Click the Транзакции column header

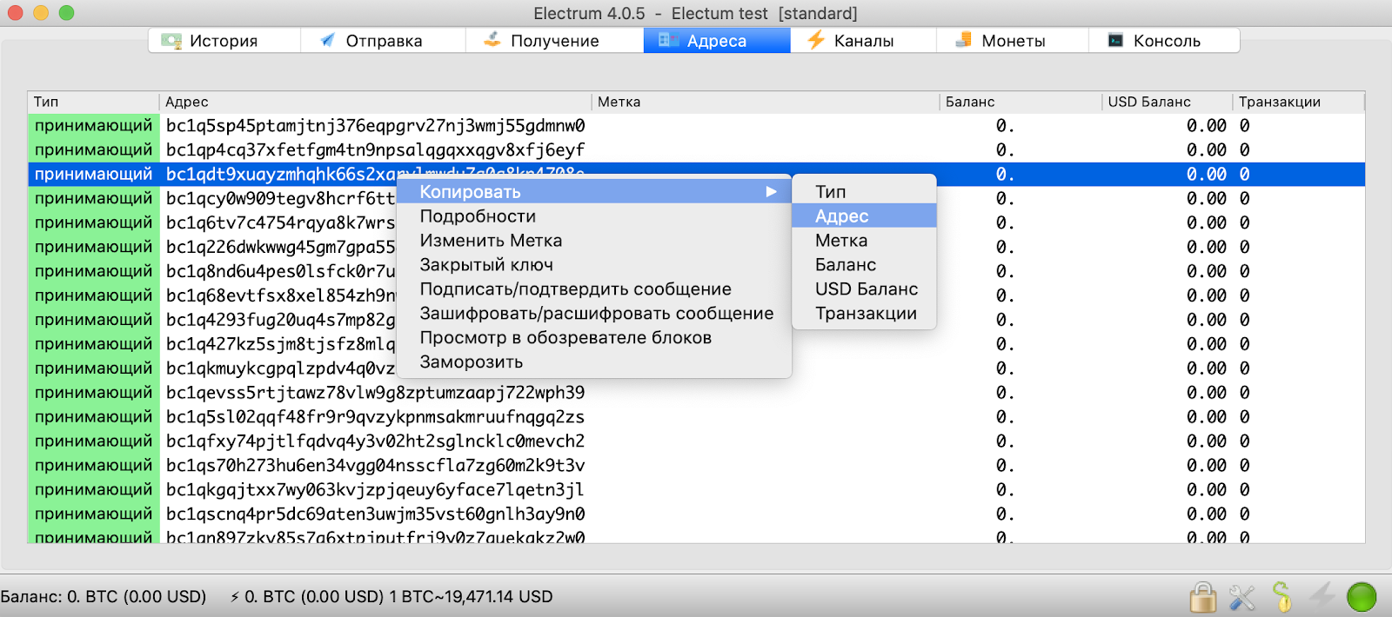(x=1279, y=102)
